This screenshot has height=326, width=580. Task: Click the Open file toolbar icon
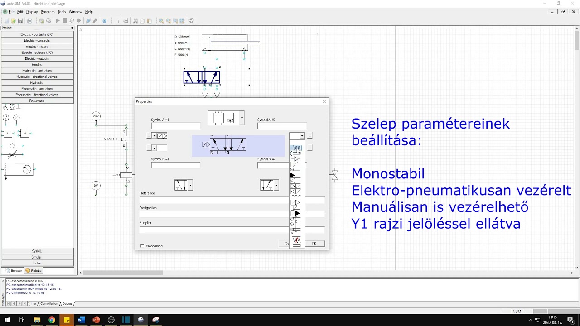13,21
